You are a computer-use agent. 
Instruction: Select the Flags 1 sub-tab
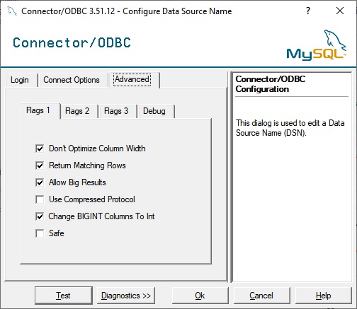tap(40, 110)
